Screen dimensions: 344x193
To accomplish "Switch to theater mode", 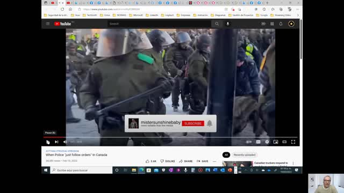I will [x=284, y=142].
